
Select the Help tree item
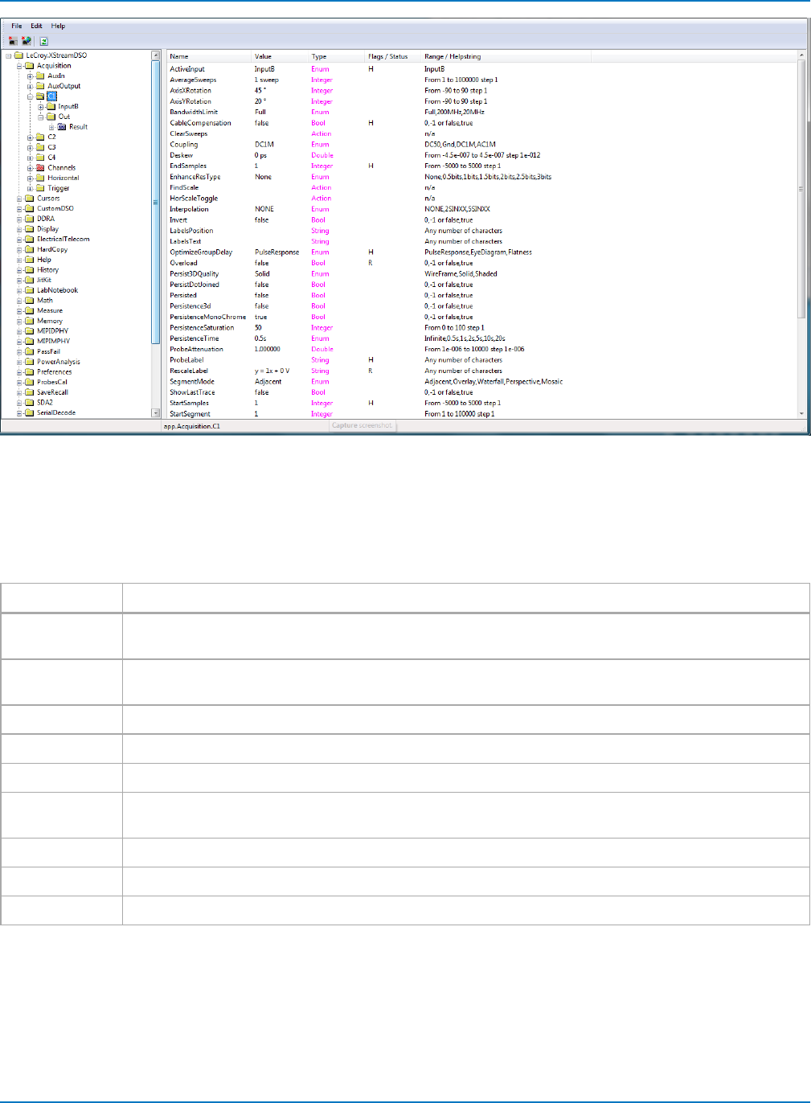click(43, 260)
